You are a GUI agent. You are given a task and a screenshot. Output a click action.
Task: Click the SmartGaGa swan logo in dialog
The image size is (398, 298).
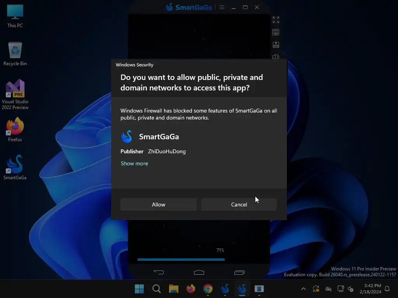126,137
